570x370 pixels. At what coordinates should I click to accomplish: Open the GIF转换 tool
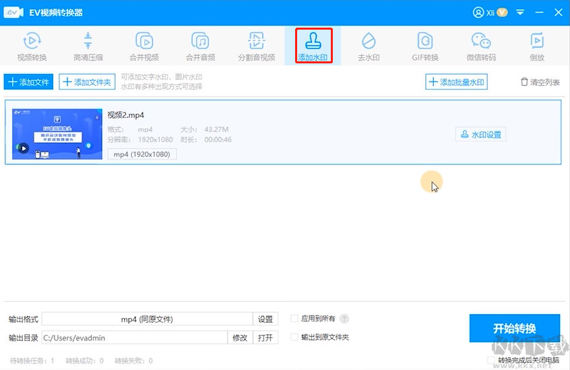tap(425, 46)
